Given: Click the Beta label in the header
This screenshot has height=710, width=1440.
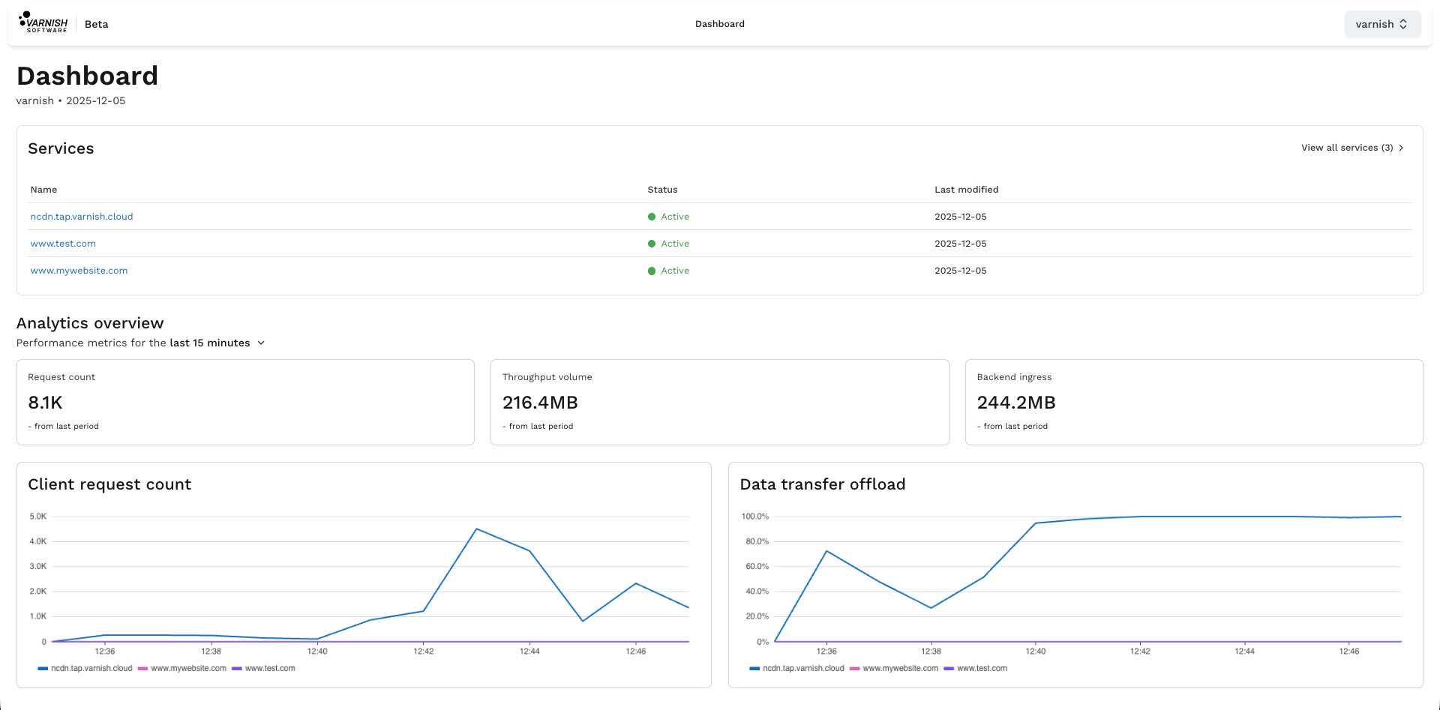Looking at the screenshot, I should 97,24.
